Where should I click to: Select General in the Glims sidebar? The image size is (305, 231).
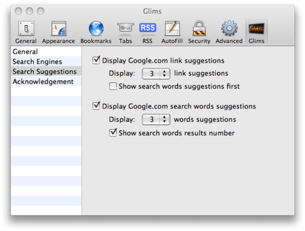point(25,52)
